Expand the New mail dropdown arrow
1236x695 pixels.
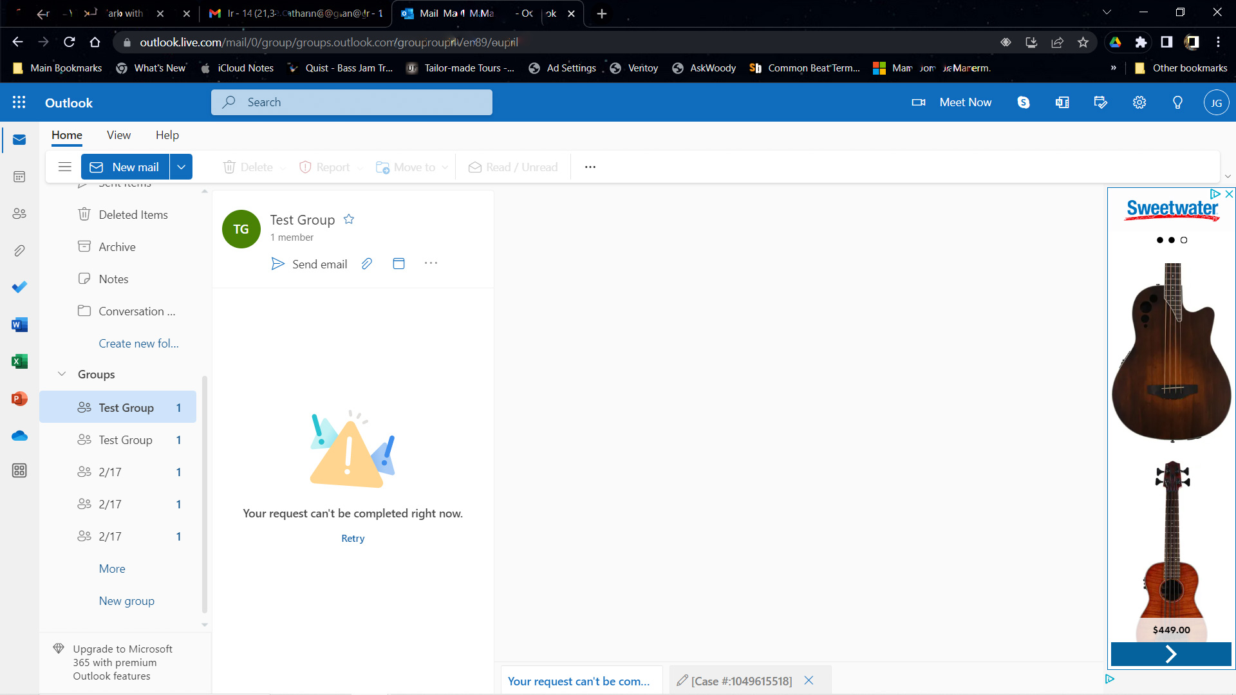coord(182,167)
